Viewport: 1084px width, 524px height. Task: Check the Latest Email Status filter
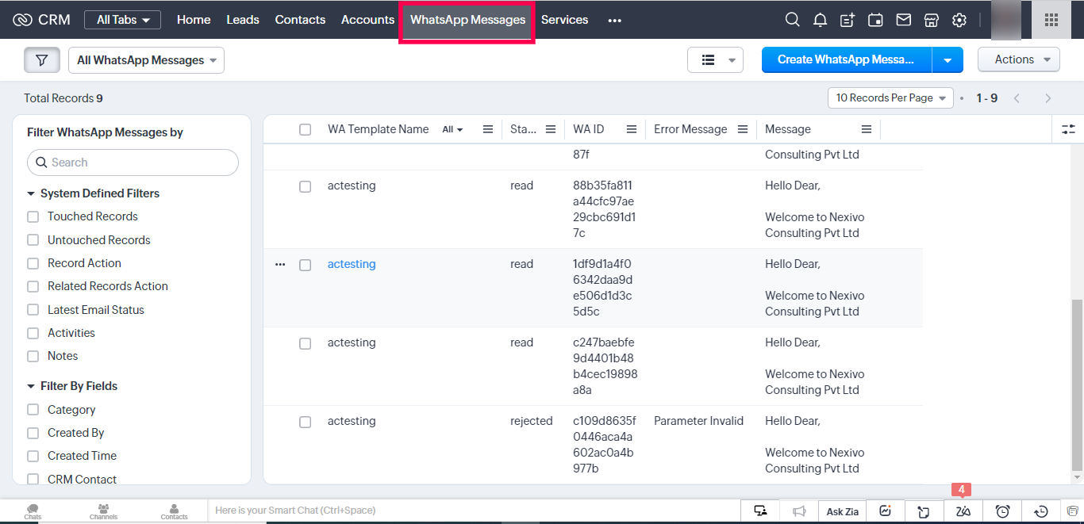click(33, 310)
